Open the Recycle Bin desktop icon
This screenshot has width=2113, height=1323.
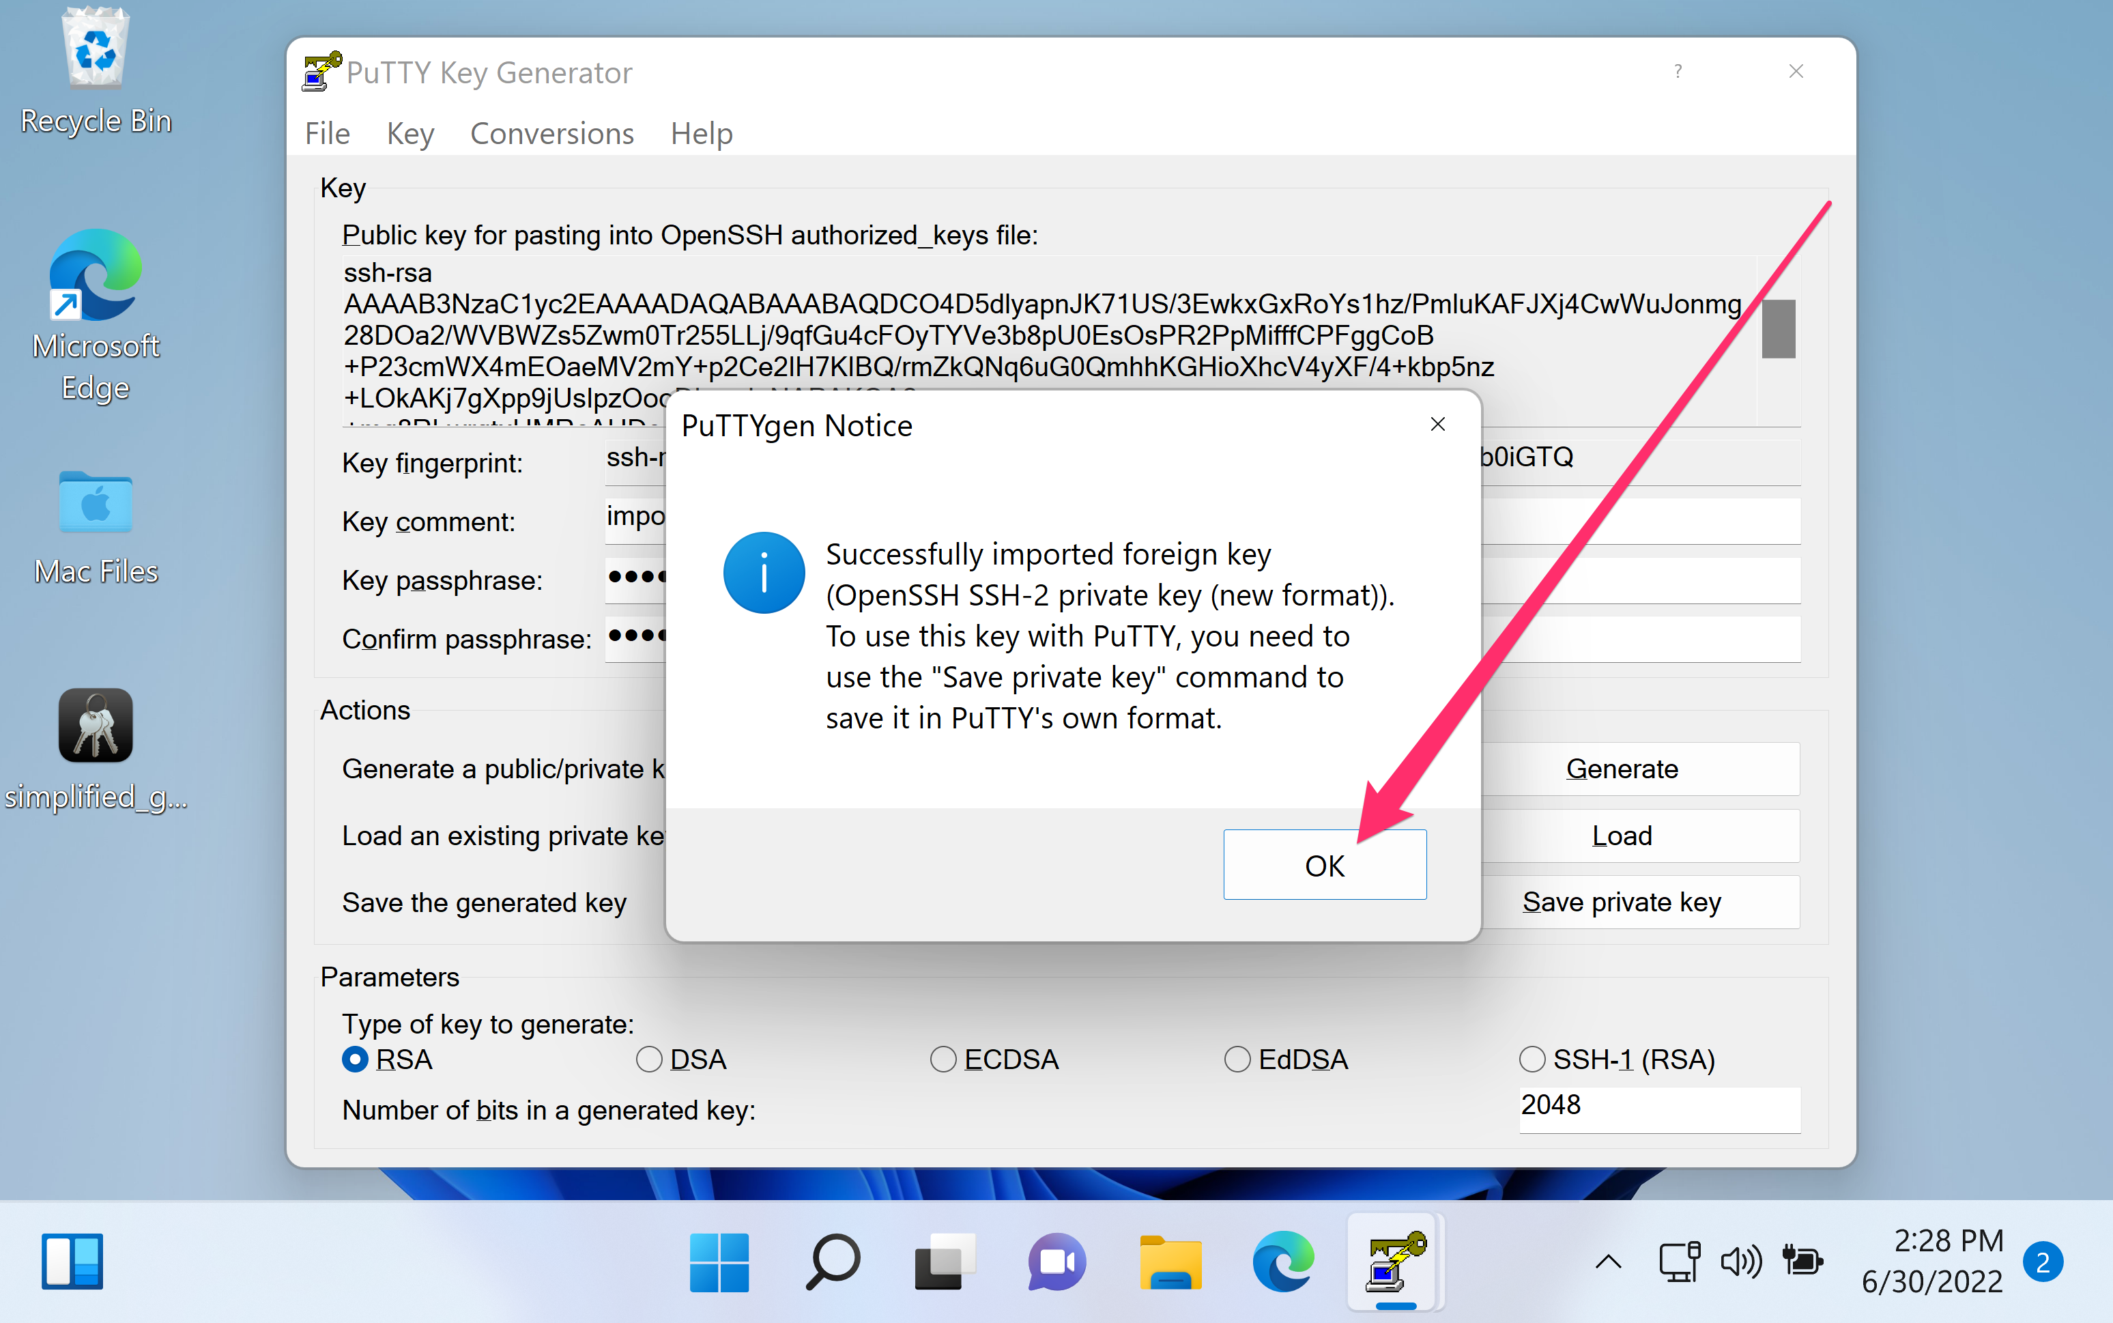click(96, 72)
